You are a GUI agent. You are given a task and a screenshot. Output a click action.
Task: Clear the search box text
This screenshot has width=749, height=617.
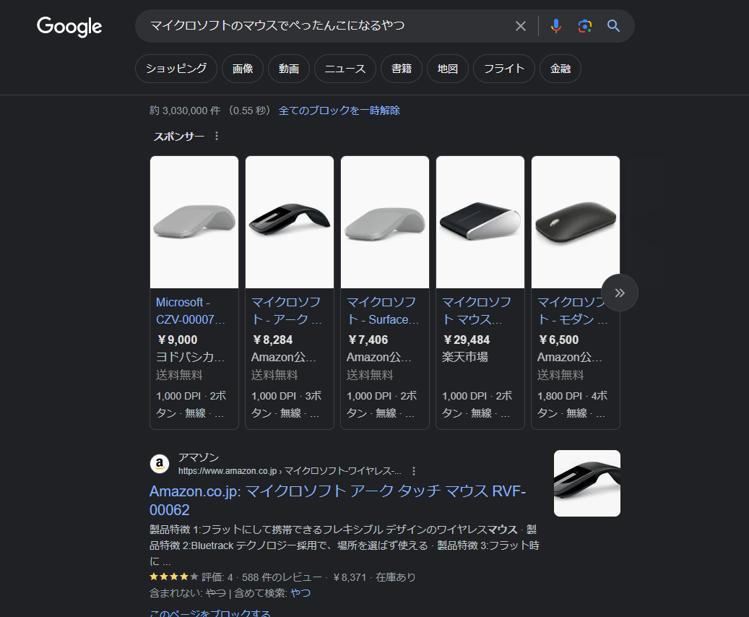520,27
